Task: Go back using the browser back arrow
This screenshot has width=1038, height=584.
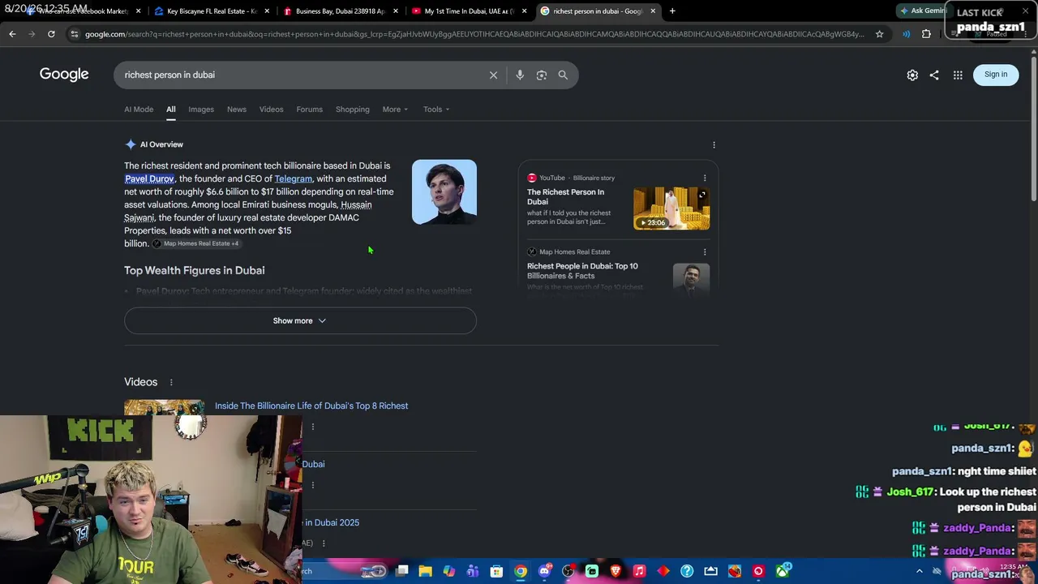Action: click(x=12, y=34)
